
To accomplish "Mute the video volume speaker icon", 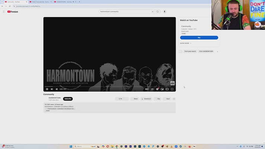I will click(57, 89).
